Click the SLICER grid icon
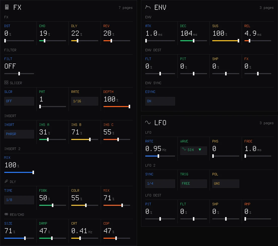The image size is (278, 246). click(6, 82)
